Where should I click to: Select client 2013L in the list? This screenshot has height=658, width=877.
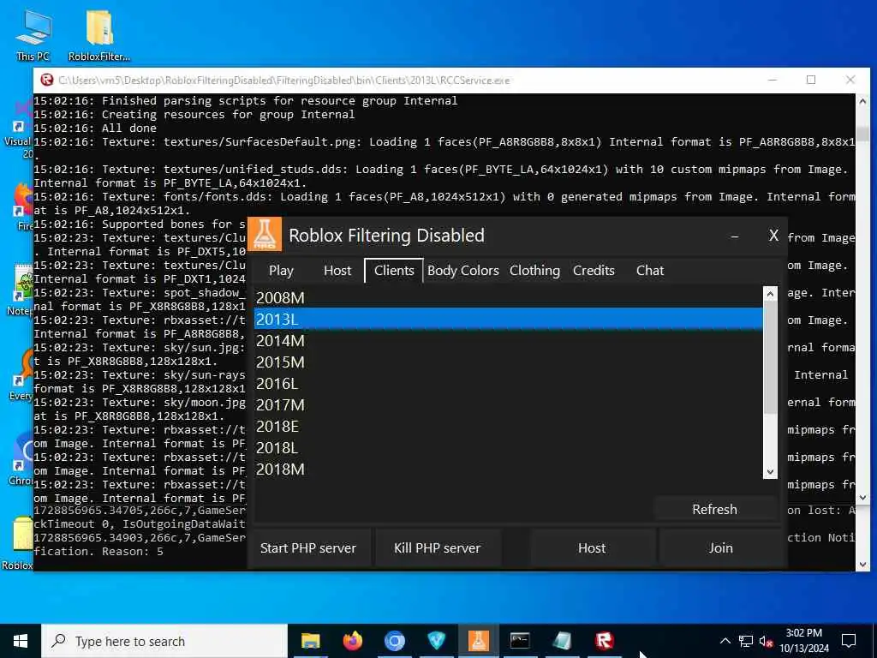tap(509, 319)
